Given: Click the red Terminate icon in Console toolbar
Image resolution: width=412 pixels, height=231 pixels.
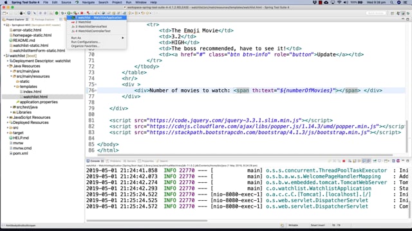Looking at the screenshot, I should (344, 161).
